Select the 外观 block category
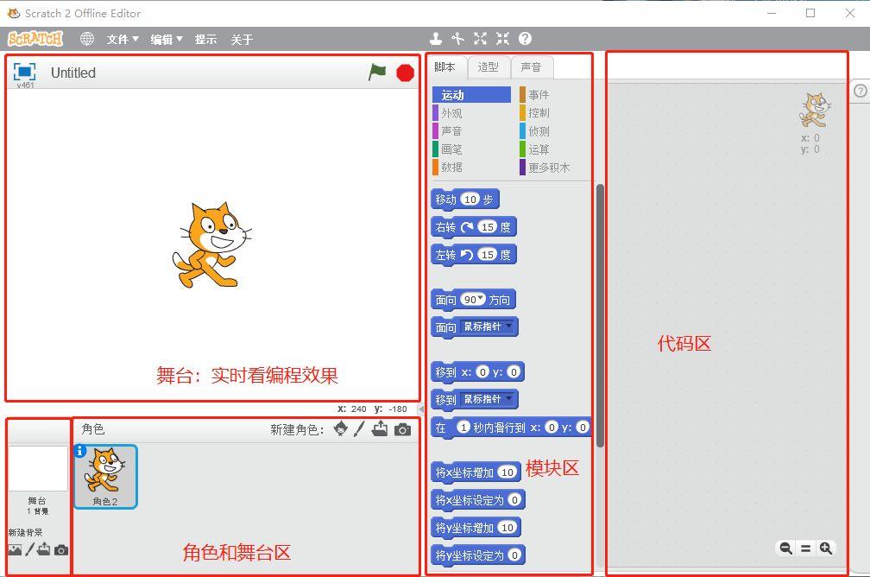Viewport: 870px width, 577px height. (471, 113)
